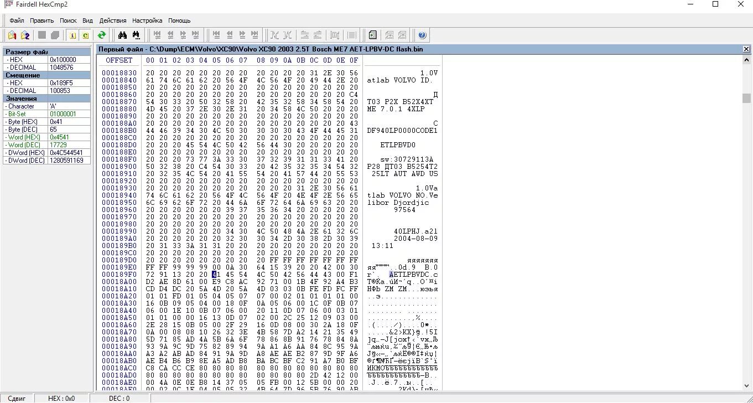Viewport: 753px width, 403px height.
Task: Click the scrollbar down arrow in hex view
Action: tap(747, 385)
